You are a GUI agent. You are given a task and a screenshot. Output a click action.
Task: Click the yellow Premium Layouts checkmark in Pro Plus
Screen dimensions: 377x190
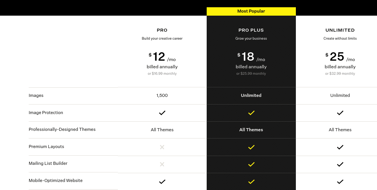[x=251, y=147]
